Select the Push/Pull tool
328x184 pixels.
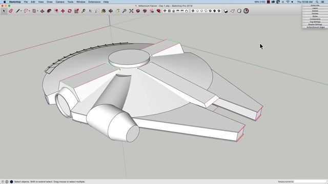pyautogui.click(x=42, y=11)
